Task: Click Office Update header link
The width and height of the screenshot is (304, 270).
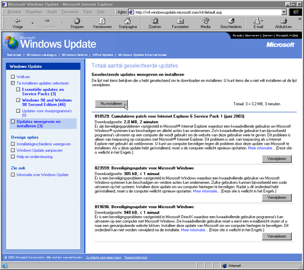Action: (103, 55)
